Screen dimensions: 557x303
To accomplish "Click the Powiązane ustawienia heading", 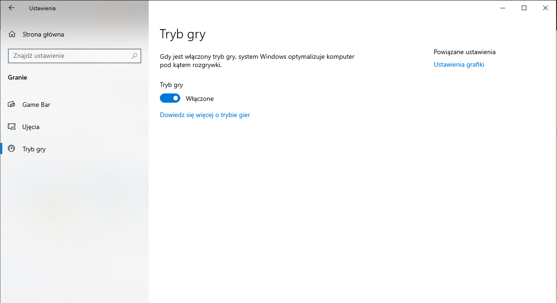I will click(x=465, y=52).
